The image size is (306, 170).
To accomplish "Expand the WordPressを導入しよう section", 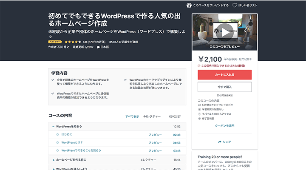I will coord(54,169).
